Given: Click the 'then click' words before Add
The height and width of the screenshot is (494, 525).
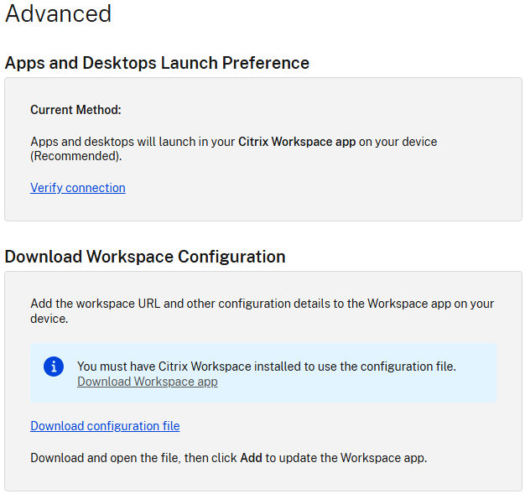Looking at the screenshot, I should pos(211,458).
